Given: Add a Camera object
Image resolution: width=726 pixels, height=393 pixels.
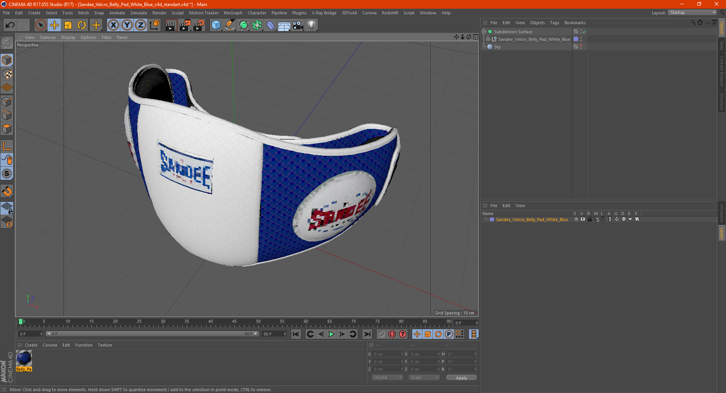Looking at the screenshot, I should click(298, 25).
